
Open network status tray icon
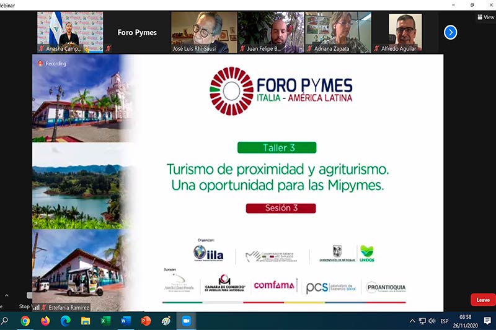coord(422,321)
